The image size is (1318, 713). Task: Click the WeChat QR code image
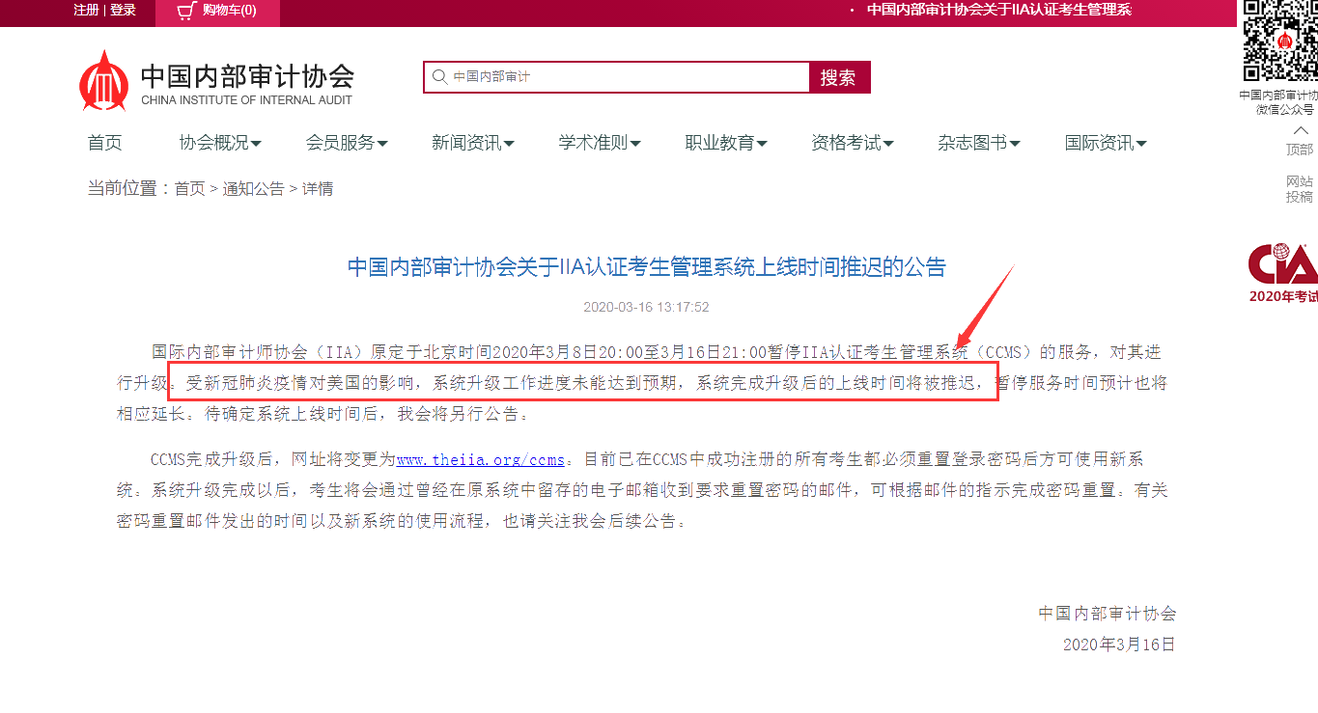click(1279, 41)
